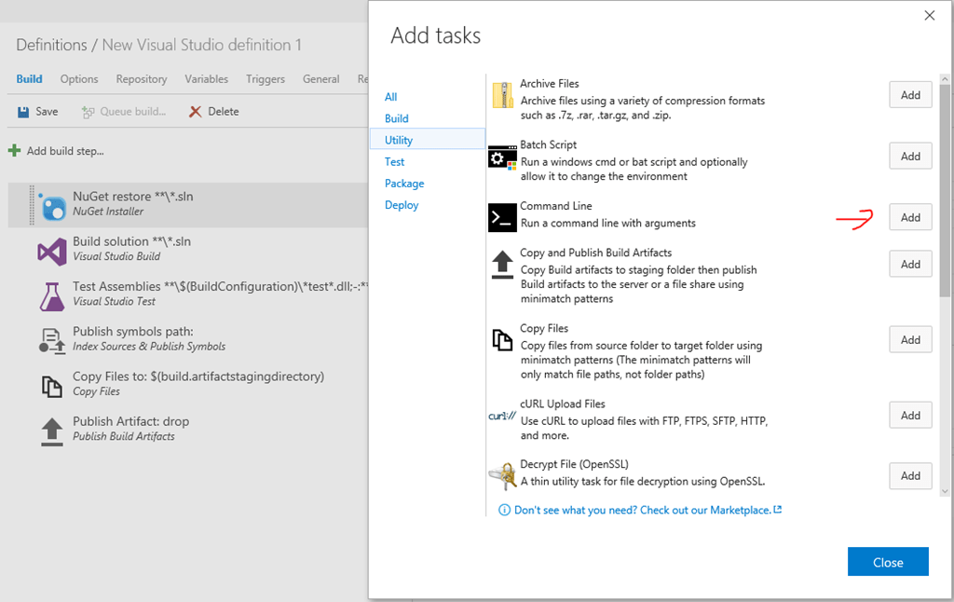Viewport: 954px width, 602px height.
Task: Open the Triggers tab
Action: 266,79
